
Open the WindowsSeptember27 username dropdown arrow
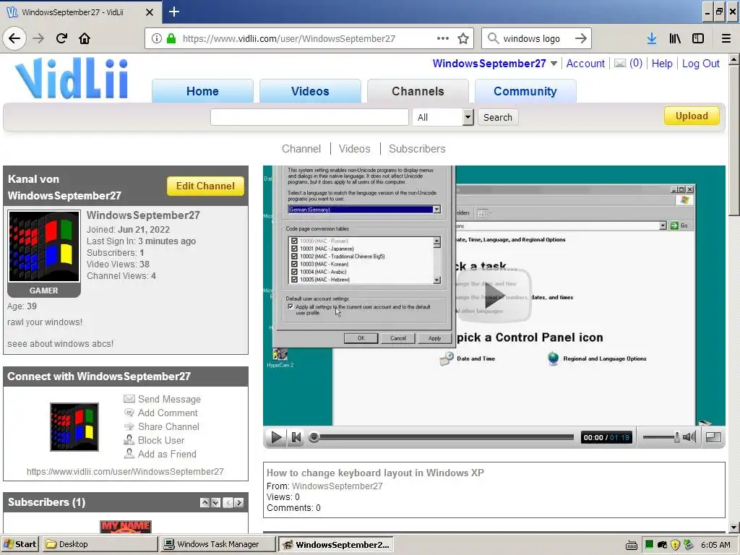pyautogui.click(x=554, y=64)
